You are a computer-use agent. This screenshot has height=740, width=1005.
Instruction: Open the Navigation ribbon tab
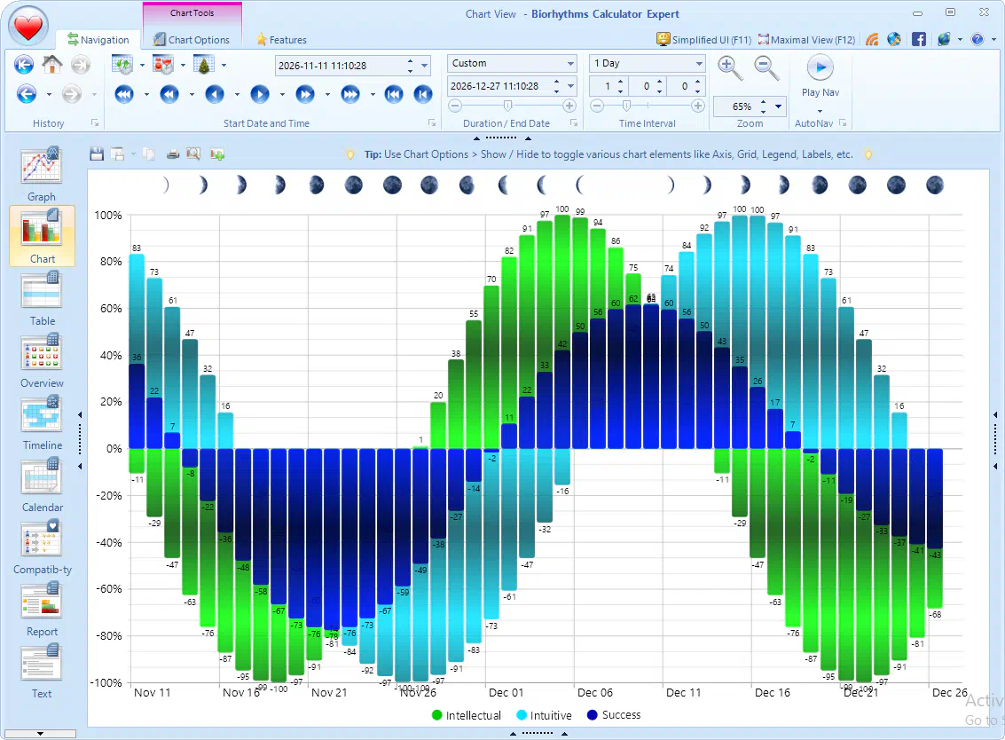click(98, 39)
